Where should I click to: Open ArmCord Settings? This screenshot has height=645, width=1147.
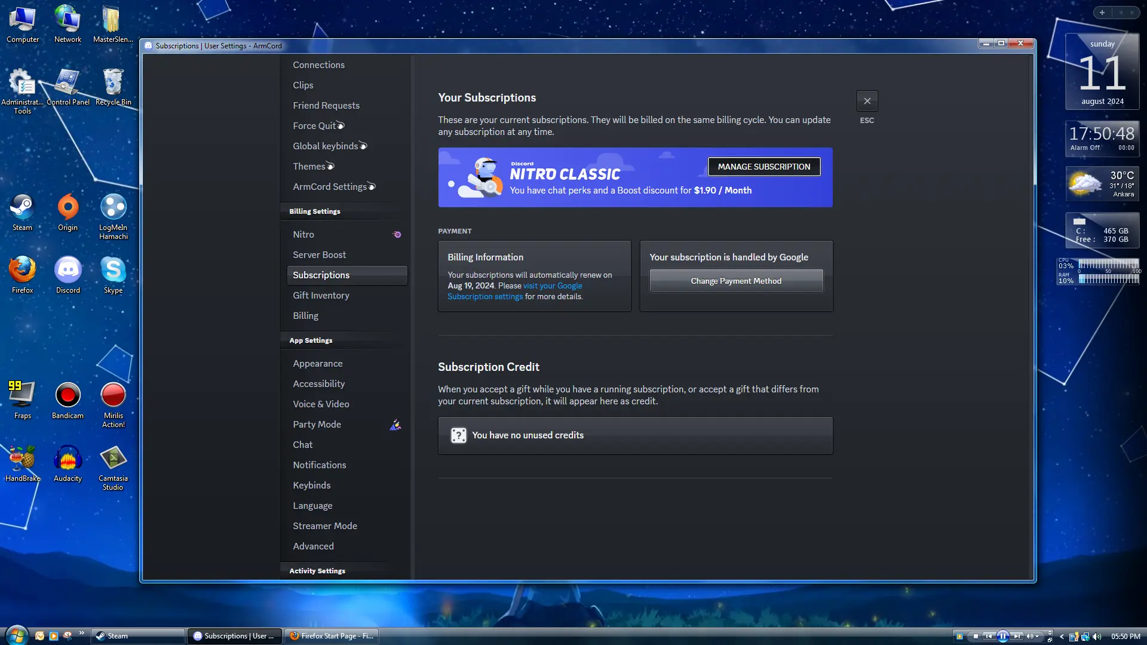pyautogui.click(x=334, y=187)
